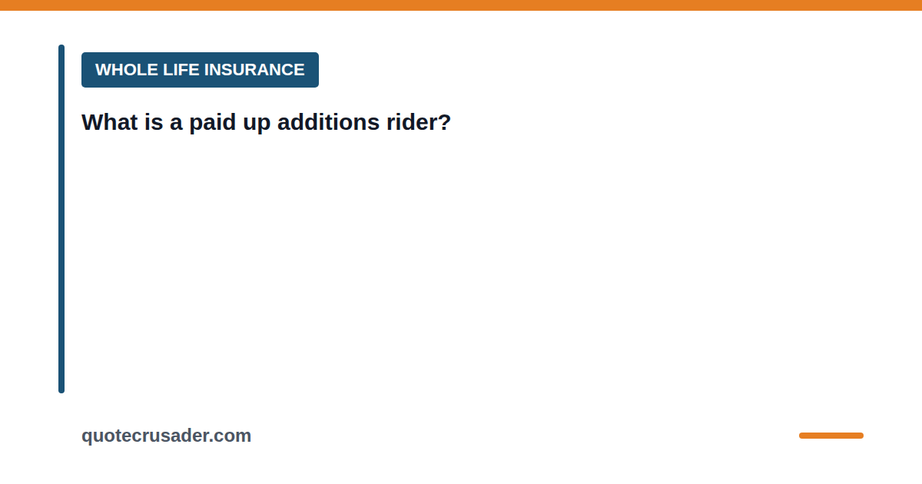This screenshot has height=484, width=922.
Task: Click quotecrusader part of the domain text
Action: pos(145,436)
